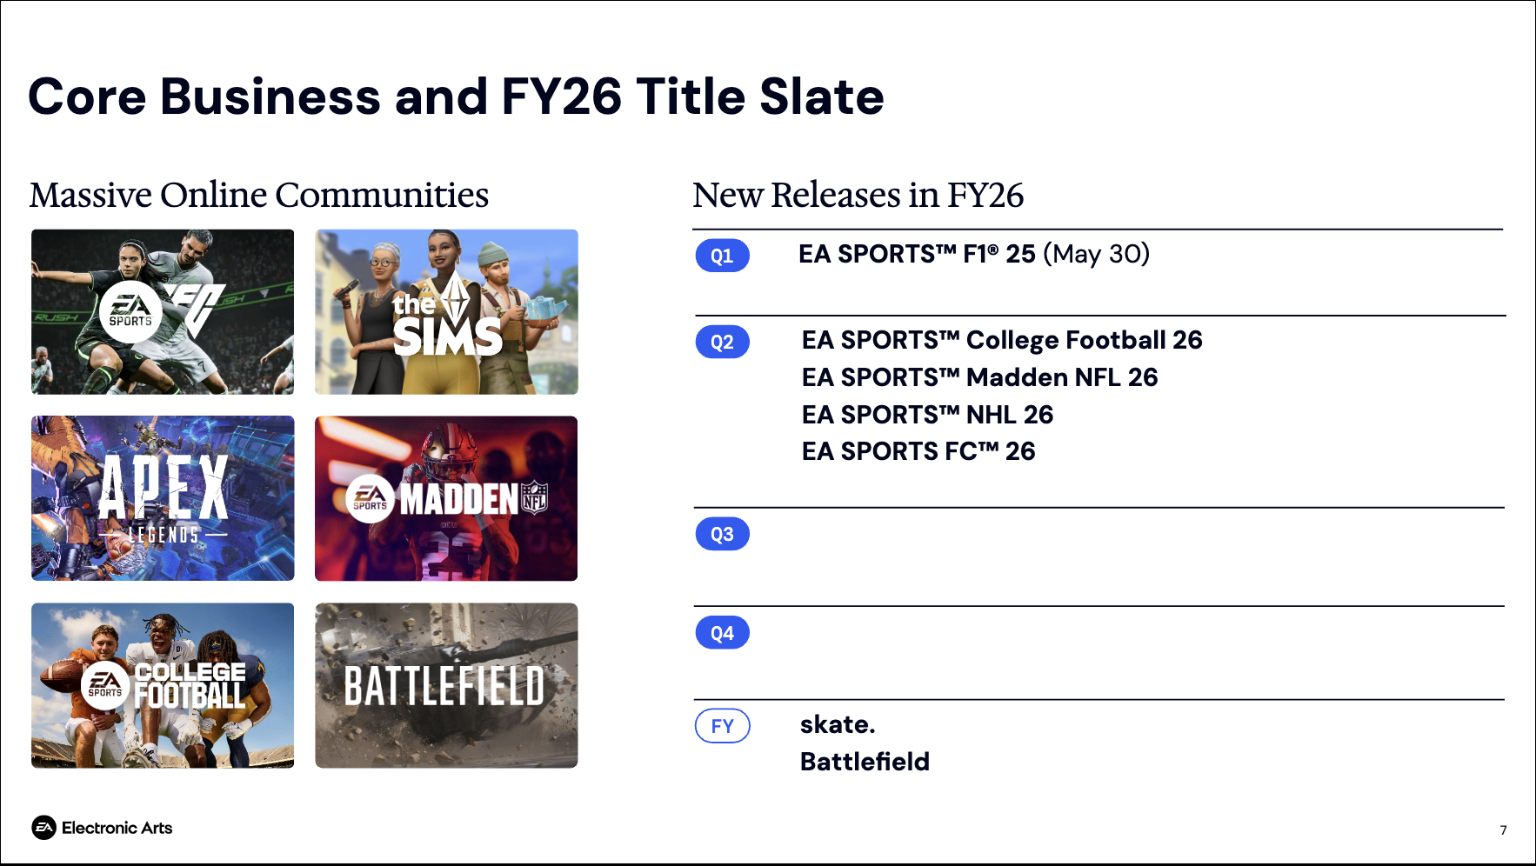Select the EA SPORTS NHL 26 line

[927, 415]
